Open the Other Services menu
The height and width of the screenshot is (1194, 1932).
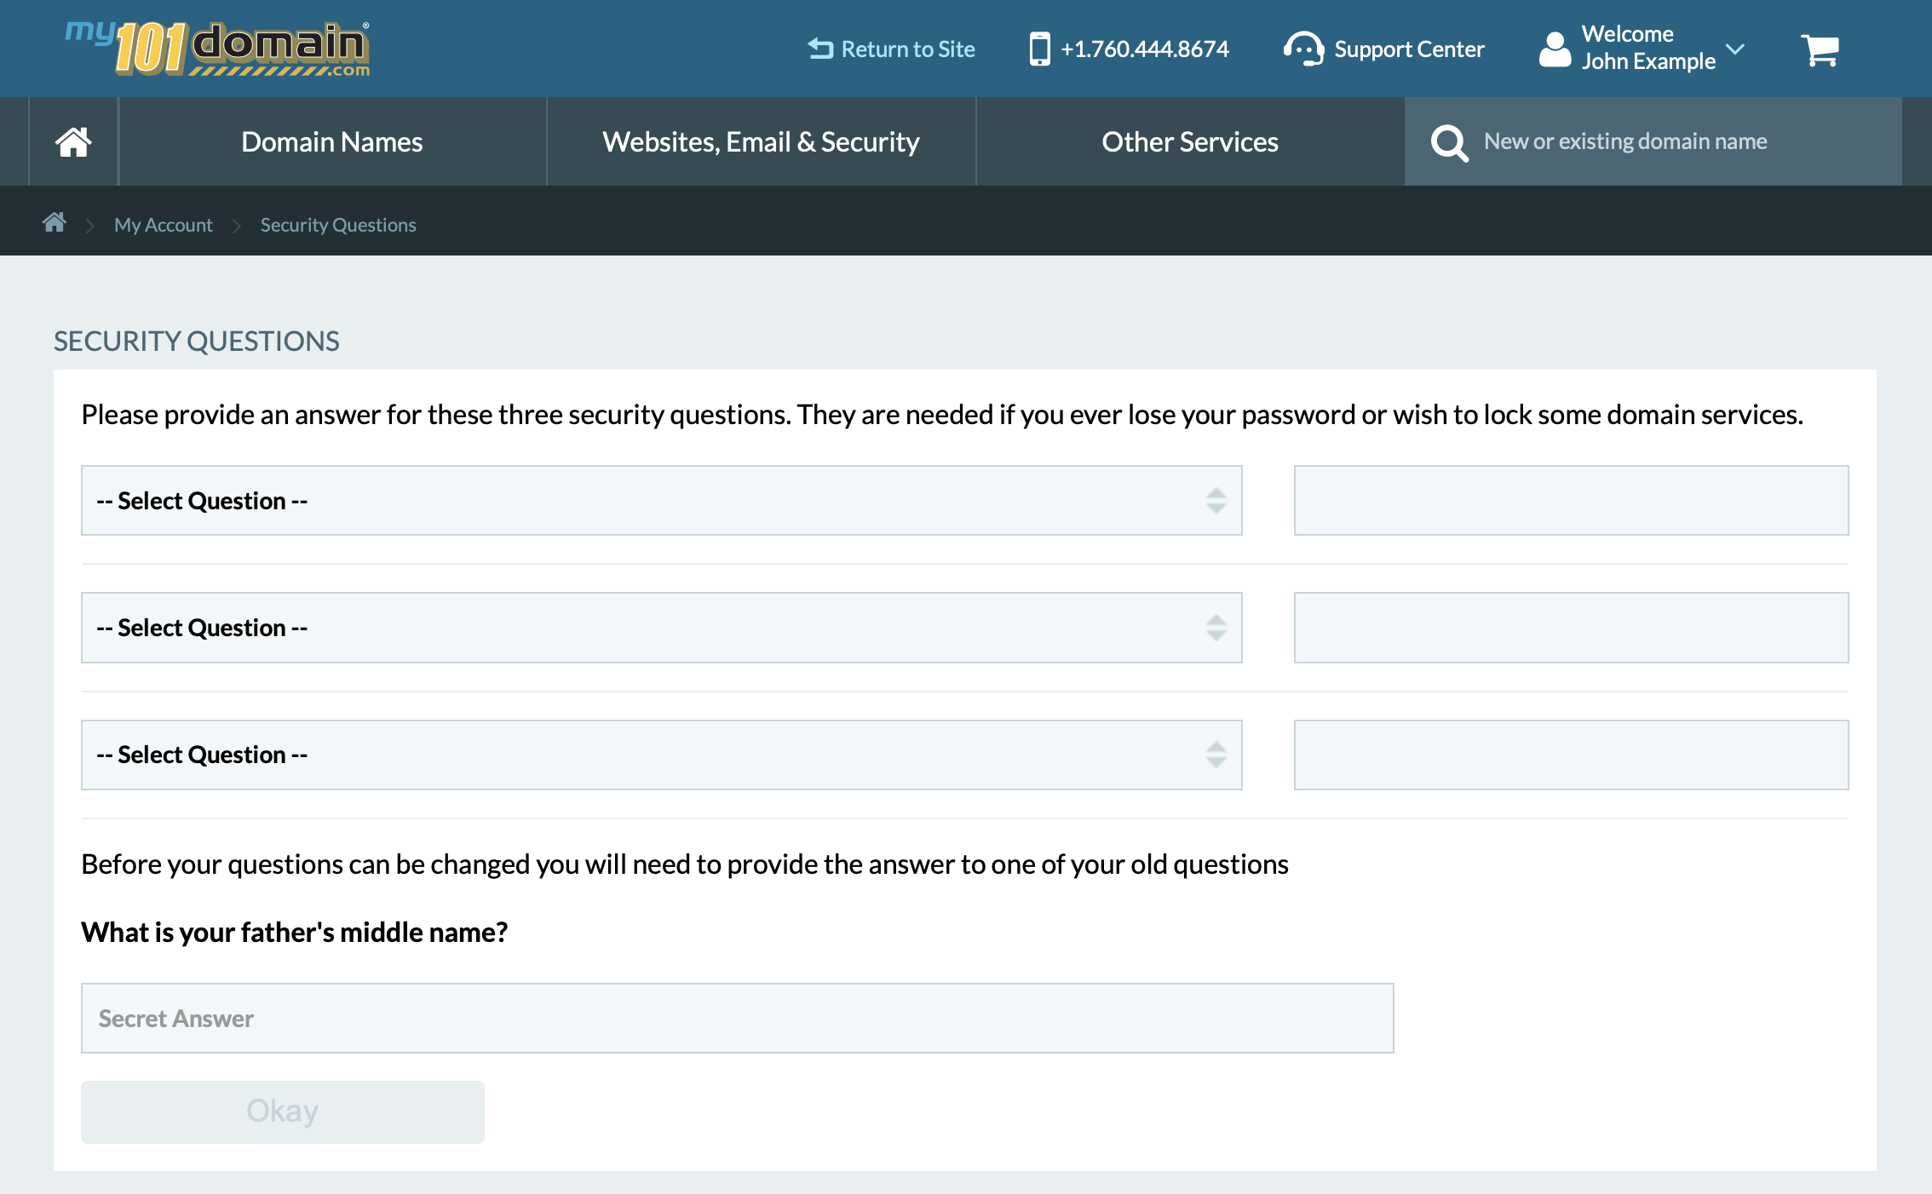point(1189,141)
